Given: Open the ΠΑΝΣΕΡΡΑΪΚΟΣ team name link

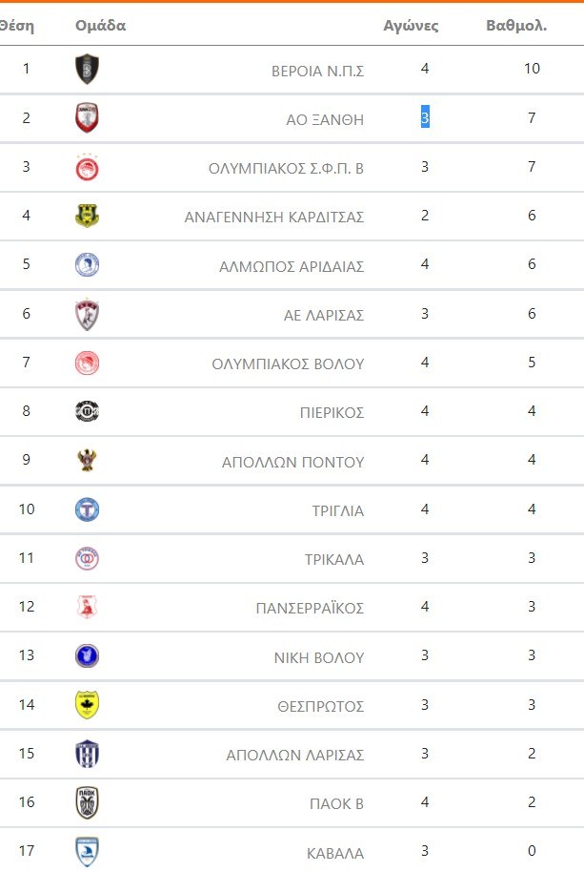Looking at the screenshot, I should 310,609.
